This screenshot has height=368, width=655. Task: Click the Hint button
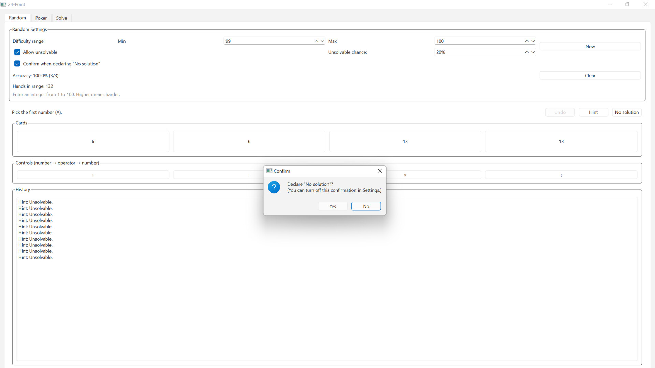593,112
